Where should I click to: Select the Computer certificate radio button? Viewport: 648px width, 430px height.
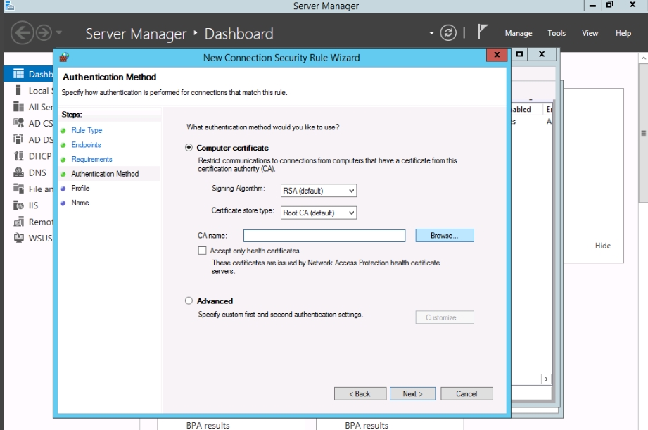coord(189,148)
